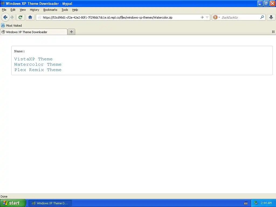
Task: Click the Plex Remix Theme link
Action: pyautogui.click(x=38, y=70)
